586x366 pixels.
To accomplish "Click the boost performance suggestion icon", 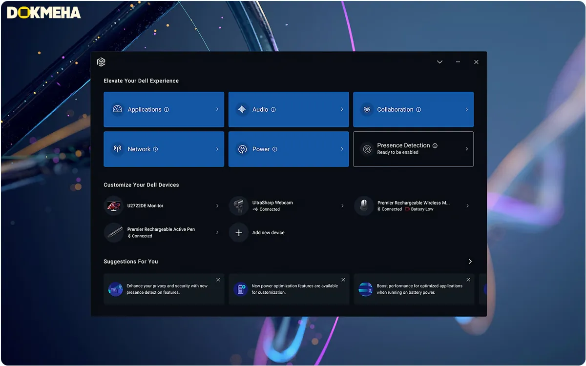I will click(365, 289).
